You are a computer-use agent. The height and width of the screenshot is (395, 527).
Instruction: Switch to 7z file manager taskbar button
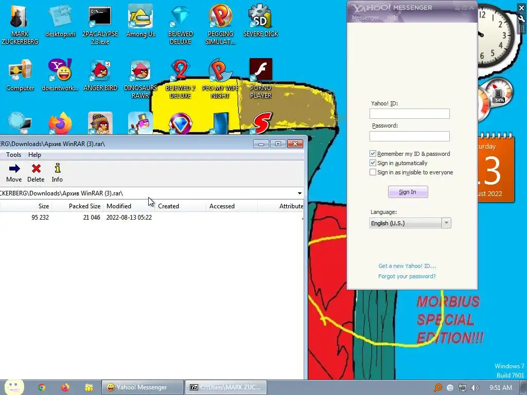click(226, 387)
